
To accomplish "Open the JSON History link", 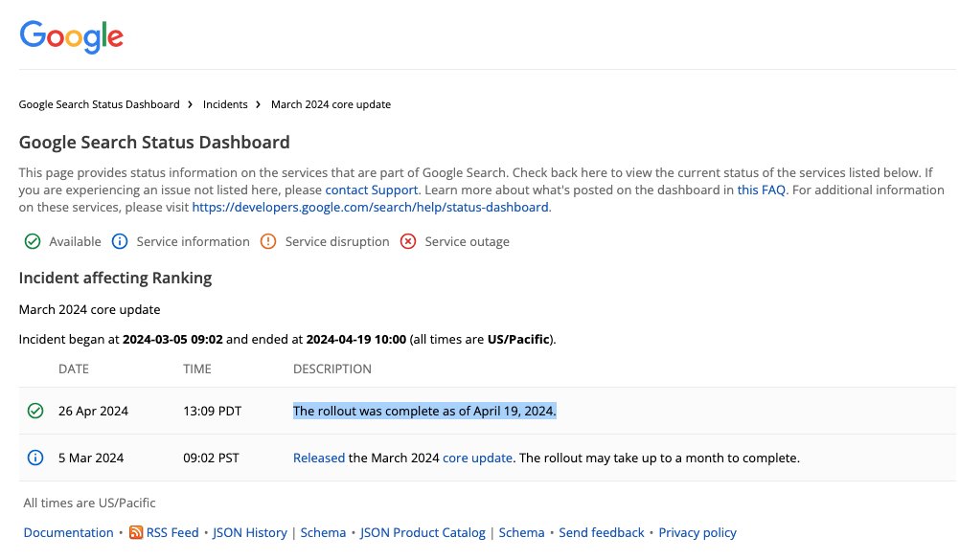I will click(x=249, y=533).
